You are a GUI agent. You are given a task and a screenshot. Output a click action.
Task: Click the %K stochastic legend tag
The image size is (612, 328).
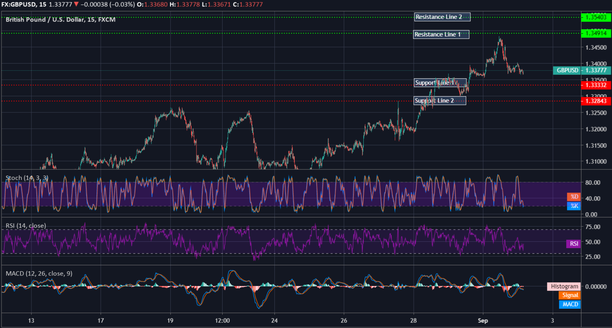pyautogui.click(x=574, y=206)
